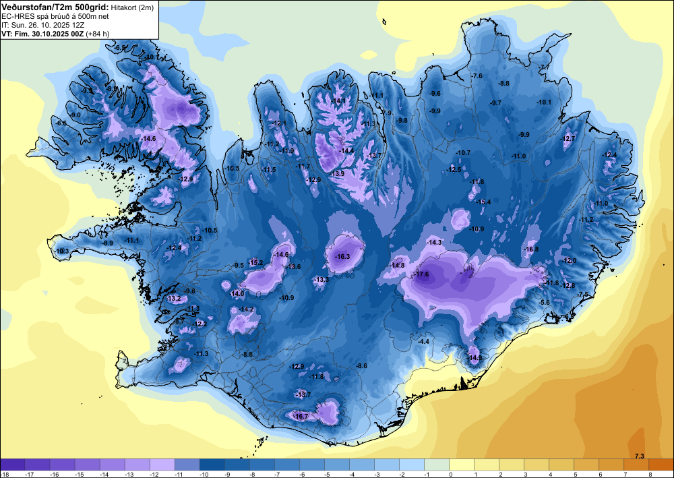
Task: Click the -9.5 temperature label
Action: tap(238, 265)
